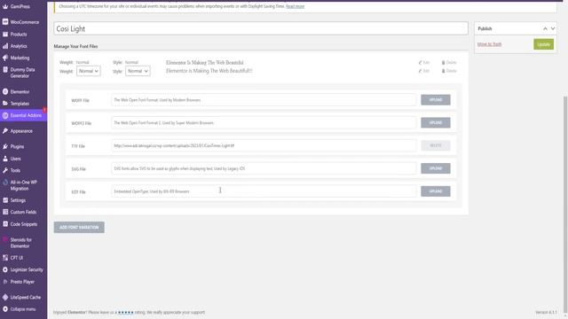The width and height of the screenshot is (568, 319).
Task: Click the Upload button for SVG File
Action: [x=436, y=168]
